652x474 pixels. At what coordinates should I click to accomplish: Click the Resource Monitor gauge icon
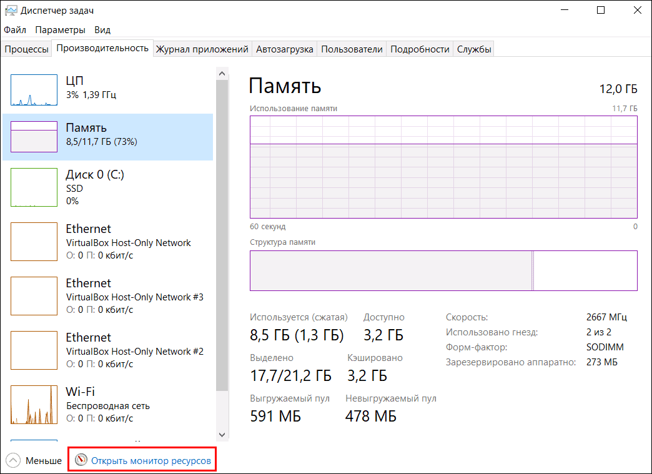[x=81, y=460]
